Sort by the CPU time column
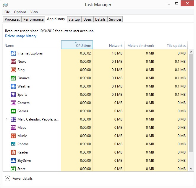The width and height of the screenshot is (196, 188). (x=77, y=45)
